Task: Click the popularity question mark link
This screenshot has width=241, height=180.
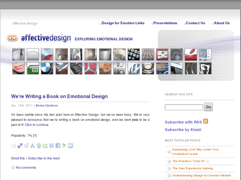Action: [35, 135]
